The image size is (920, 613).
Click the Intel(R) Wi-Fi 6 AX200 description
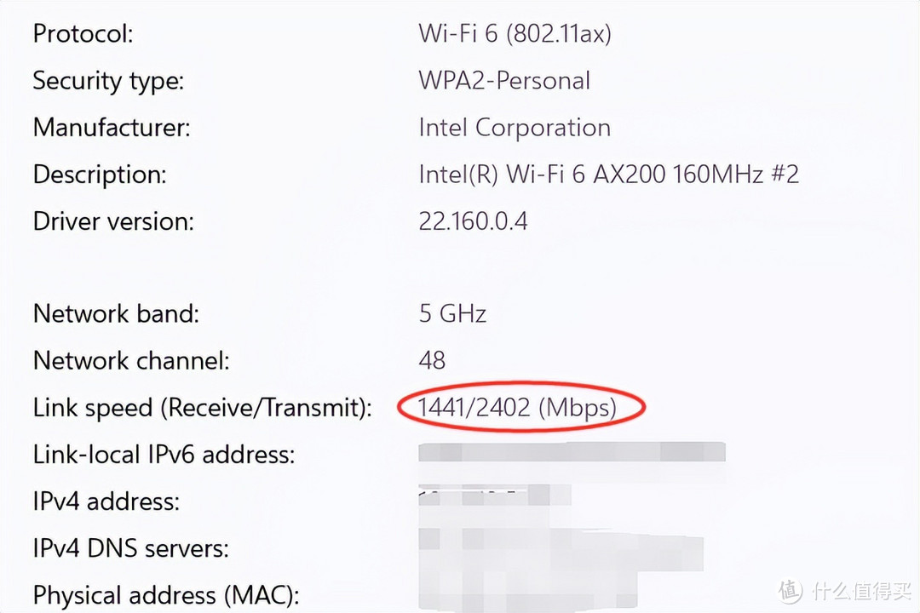tap(608, 175)
